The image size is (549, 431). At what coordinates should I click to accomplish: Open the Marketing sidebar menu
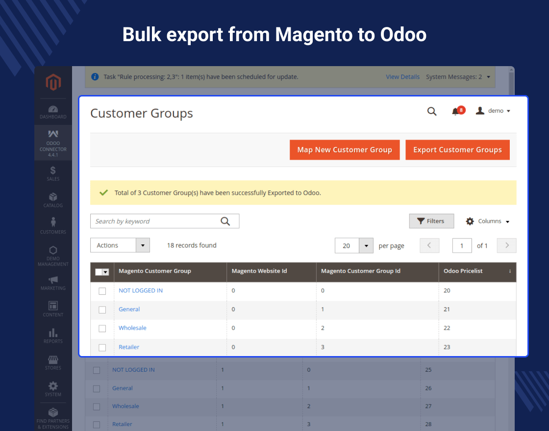coord(53,284)
